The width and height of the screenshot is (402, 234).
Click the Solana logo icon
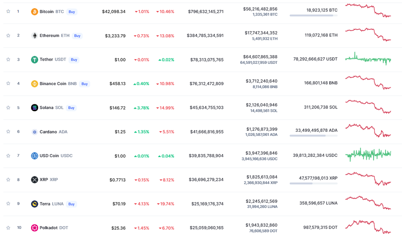[x=34, y=108]
